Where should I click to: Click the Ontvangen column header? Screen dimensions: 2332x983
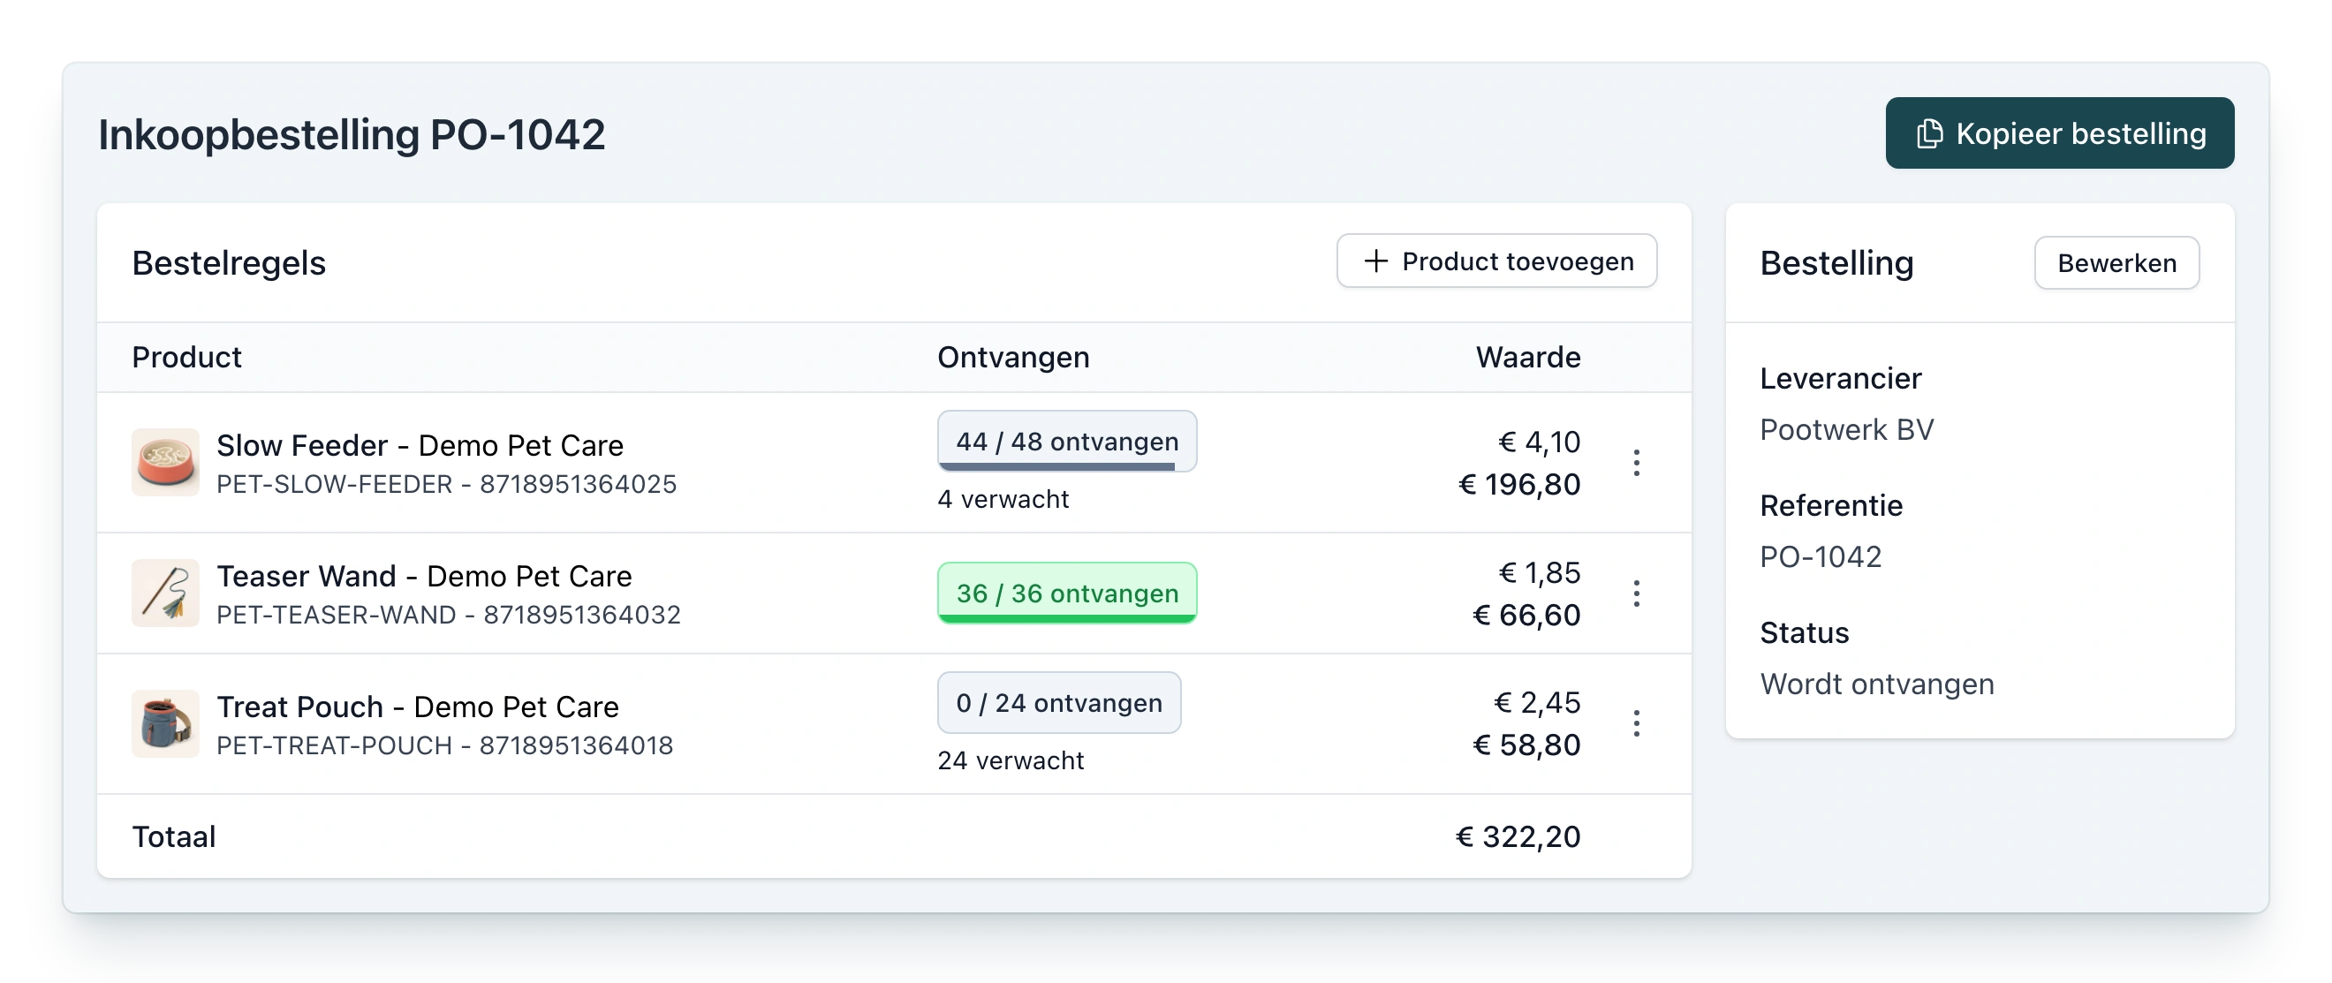(1013, 357)
